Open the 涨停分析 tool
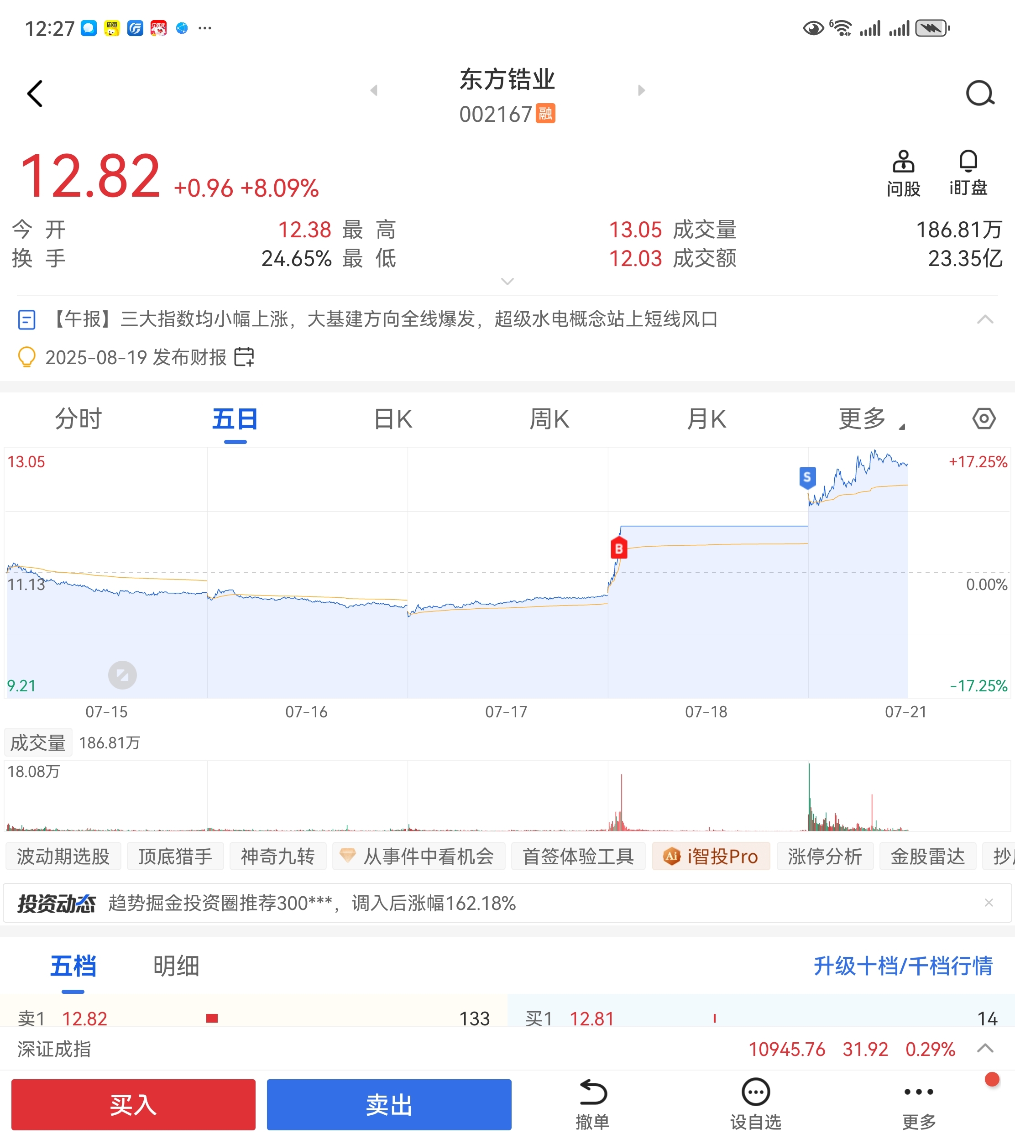This screenshot has width=1015, height=1139. coord(825,857)
